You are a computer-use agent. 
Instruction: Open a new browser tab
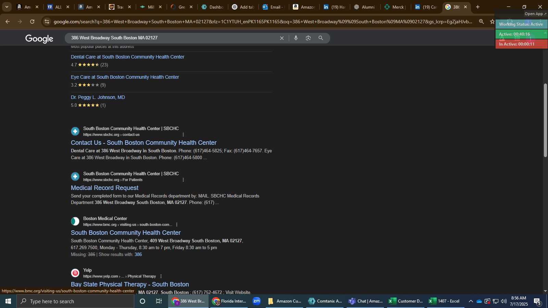(x=478, y=7)
